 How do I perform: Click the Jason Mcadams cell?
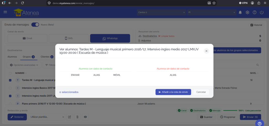tap(146, 104)
